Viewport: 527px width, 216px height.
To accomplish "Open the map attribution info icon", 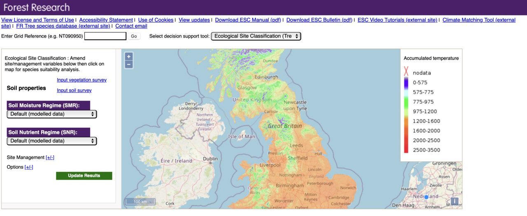I will coord(454,201).
